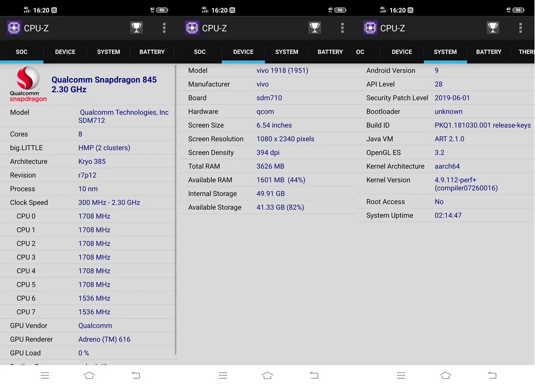Screen dimensions: 535x386
Task: Tap the Kernel Architecture value aarch64
Action: [x=447, y=166]
